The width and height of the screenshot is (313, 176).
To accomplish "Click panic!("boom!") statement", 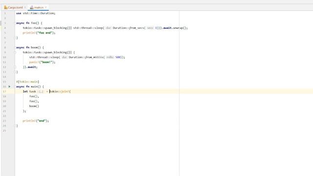I will [42, 62].
